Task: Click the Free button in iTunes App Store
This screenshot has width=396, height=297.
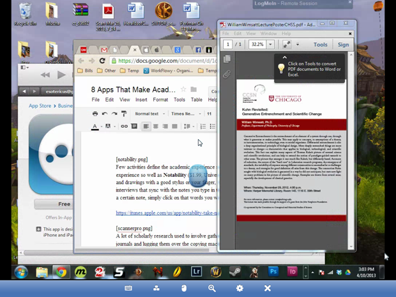Action: coord(54,204)
